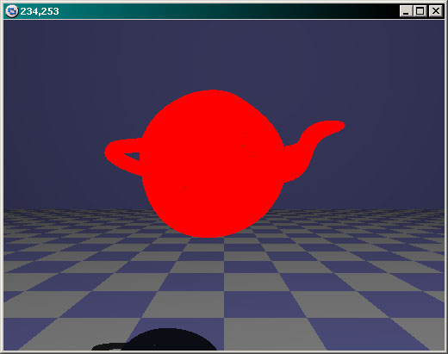Viewport: 448px width, 354px height.
Task: Click a blue checkerboard floor tile
Action: [252, 303]
